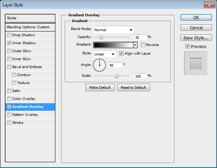Turn off the Preview checkbox
This screenshot has height=168, width=217.
pyautogui.click(x=187, y=46)
